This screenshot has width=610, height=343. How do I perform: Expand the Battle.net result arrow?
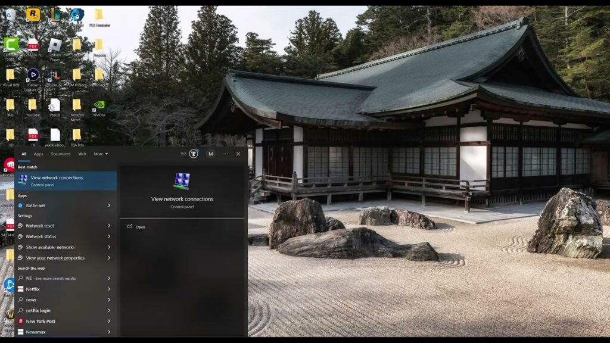point(109,205)
